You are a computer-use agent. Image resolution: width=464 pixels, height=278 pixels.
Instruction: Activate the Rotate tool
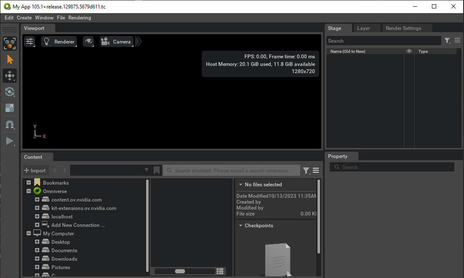click(10, 92)
